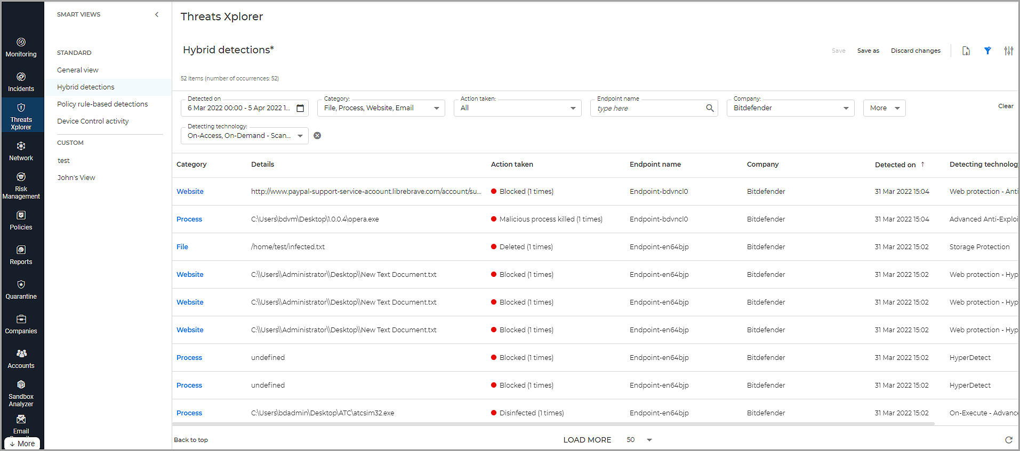The image size is (1020, 451).
Task: Open John's View custom view
Action: coord(76,177)
